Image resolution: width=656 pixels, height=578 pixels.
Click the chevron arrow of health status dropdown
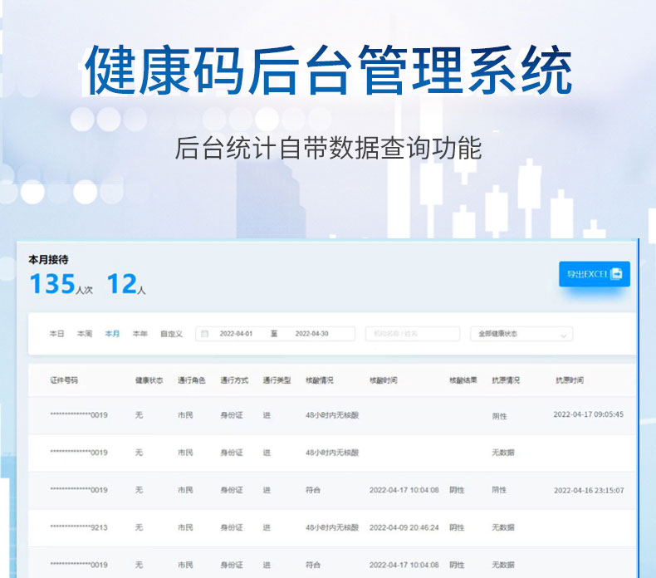coord(563,335)
